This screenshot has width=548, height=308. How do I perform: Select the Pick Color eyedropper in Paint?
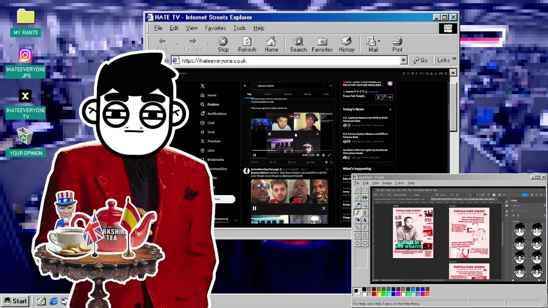point(357,205)
